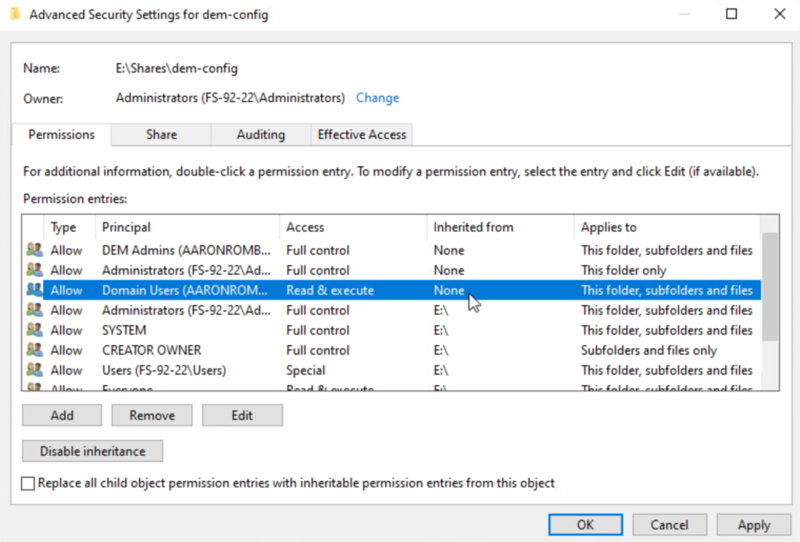Click the group icon beside DEM Admins entry
The height and width of the screenshot is (542, 800).
[x=34, y=251]
